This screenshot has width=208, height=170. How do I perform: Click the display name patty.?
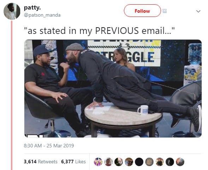click(32, 8)
